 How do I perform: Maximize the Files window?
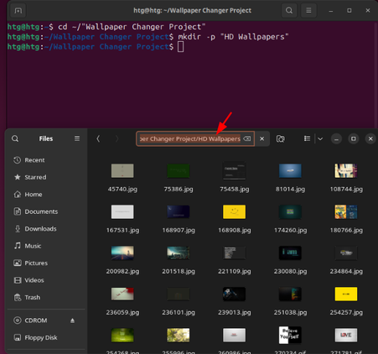coord(354,138)
